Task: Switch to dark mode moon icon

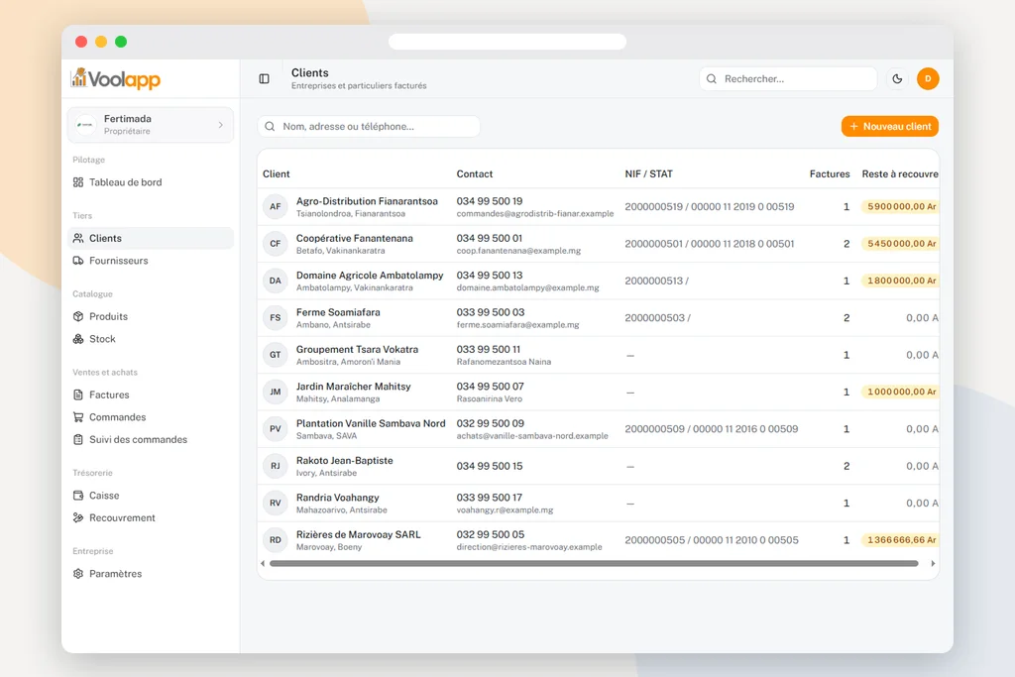Action: (x=897, y=79)
